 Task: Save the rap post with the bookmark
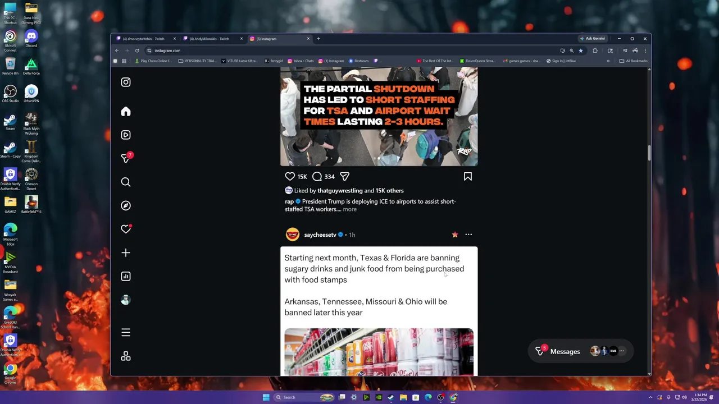[x=468, y=177]
